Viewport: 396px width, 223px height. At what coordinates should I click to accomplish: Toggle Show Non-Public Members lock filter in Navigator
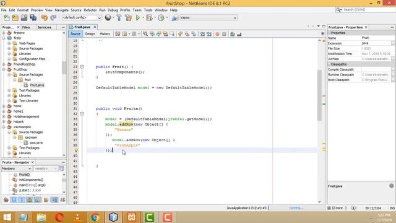[x=30, y=200]
